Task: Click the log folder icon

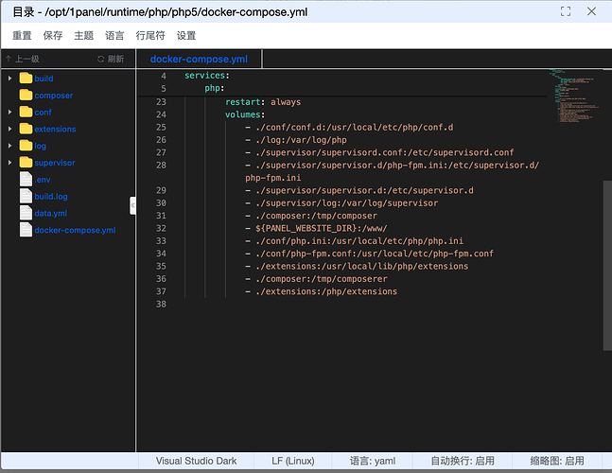Action: [x=26, y=146]
